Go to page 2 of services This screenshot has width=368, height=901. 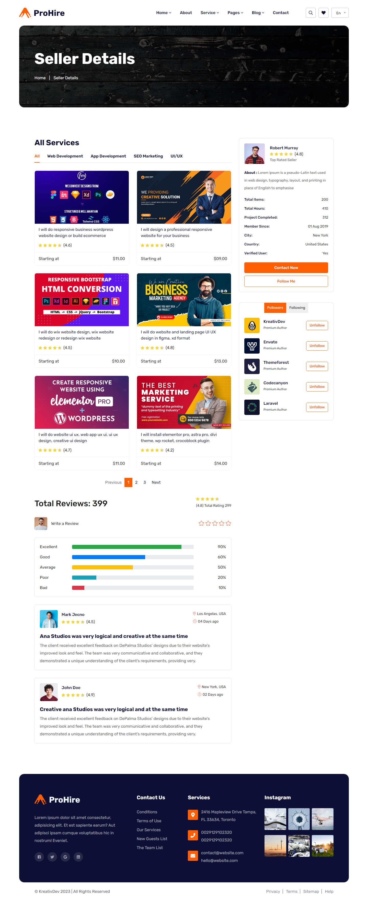136,482
